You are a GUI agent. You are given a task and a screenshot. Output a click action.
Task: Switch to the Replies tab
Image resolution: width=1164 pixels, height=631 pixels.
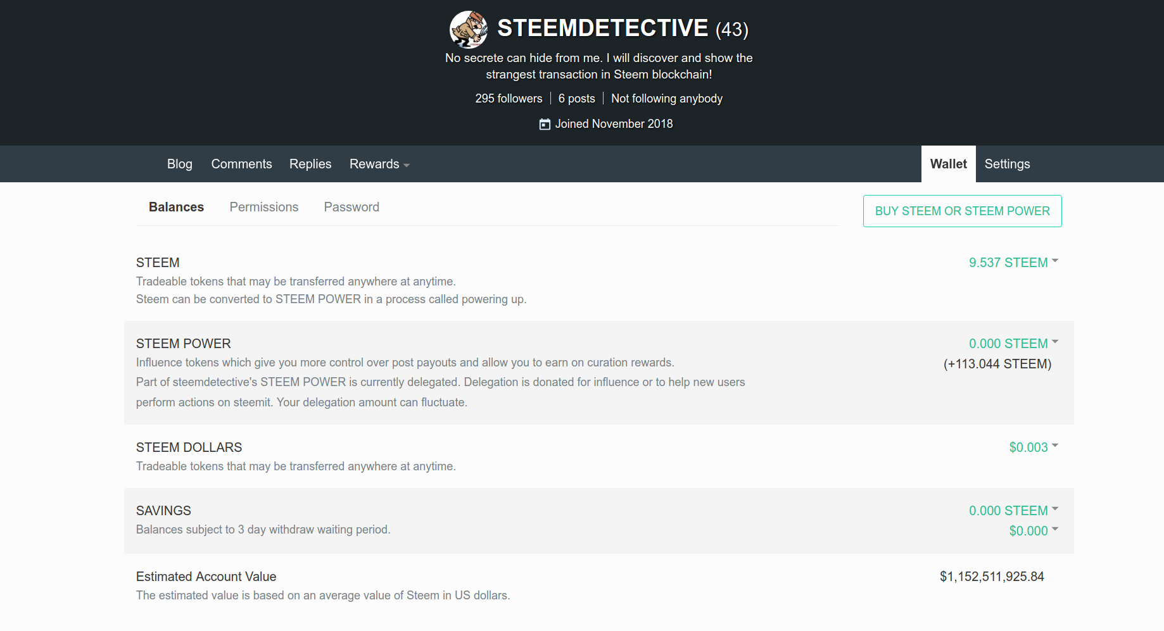310,164
